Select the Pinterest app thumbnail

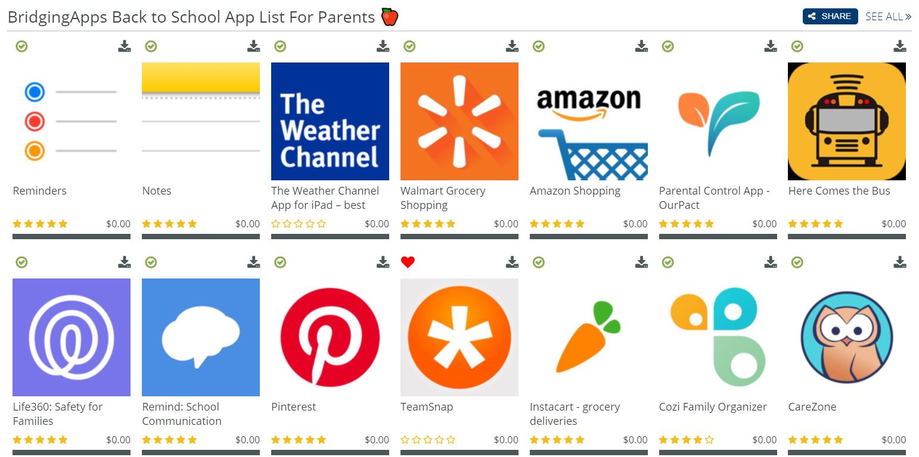tap(330, 337)
